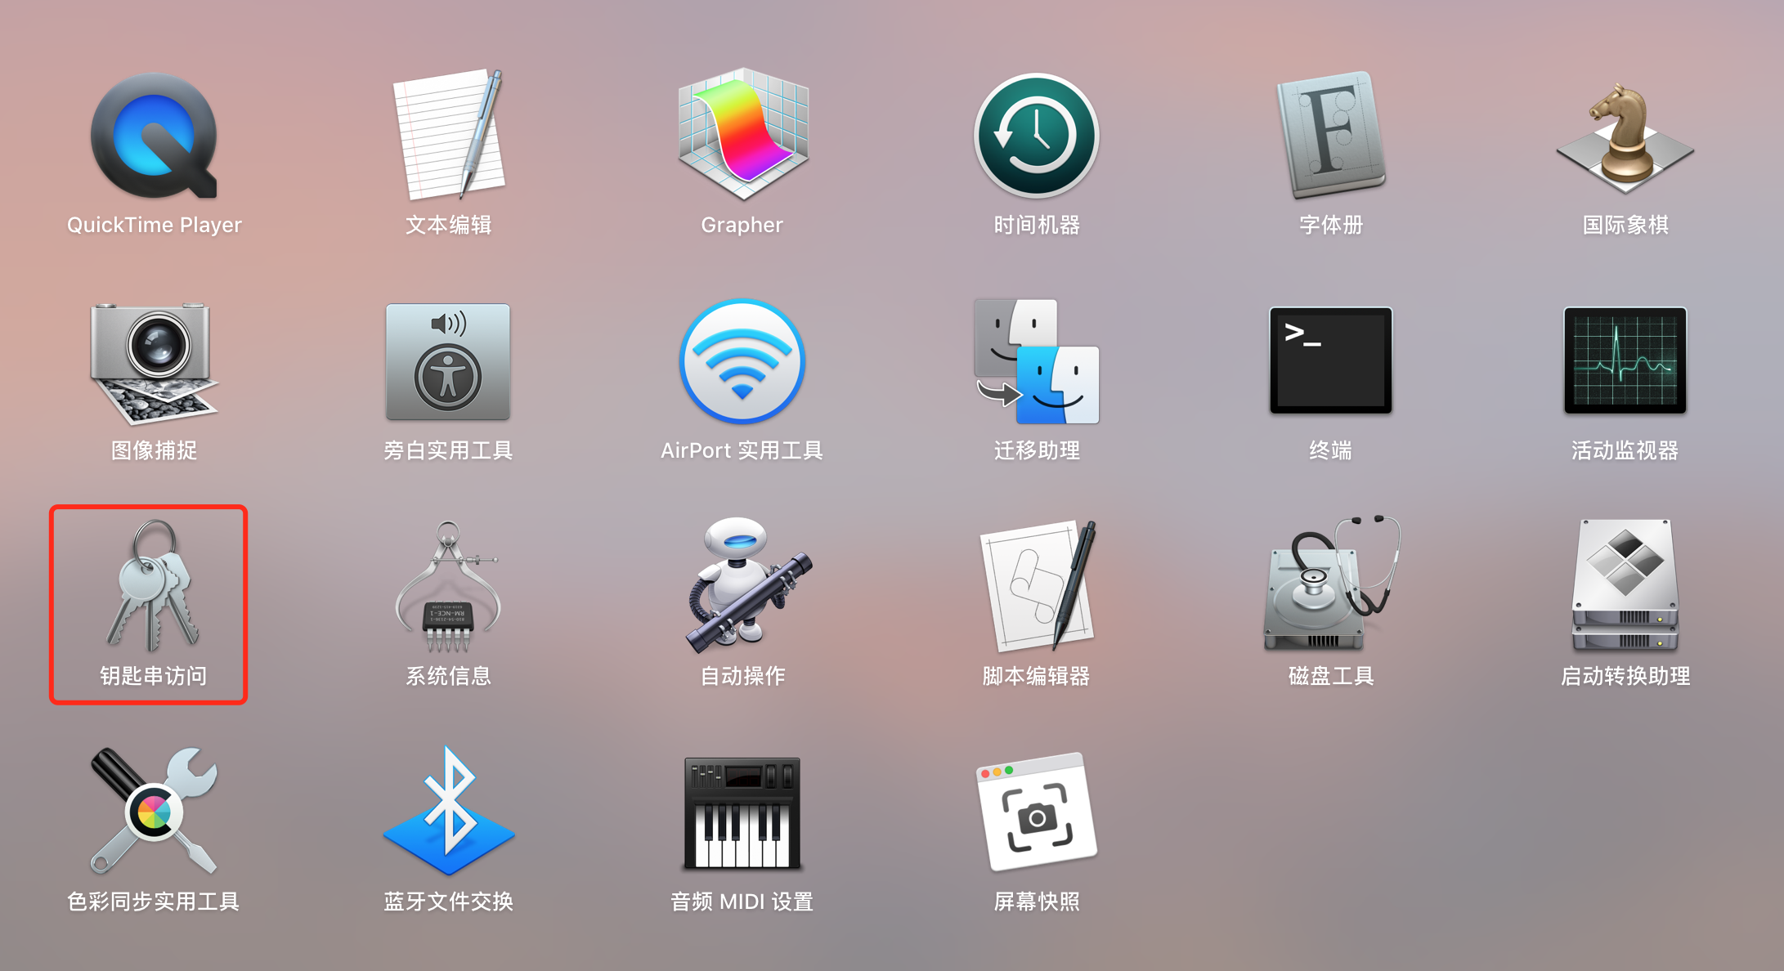The width and height of the screenshot is (1784, 971).
Task: Open the AirPort 实用工具 app
Action: tap(742, 362)
